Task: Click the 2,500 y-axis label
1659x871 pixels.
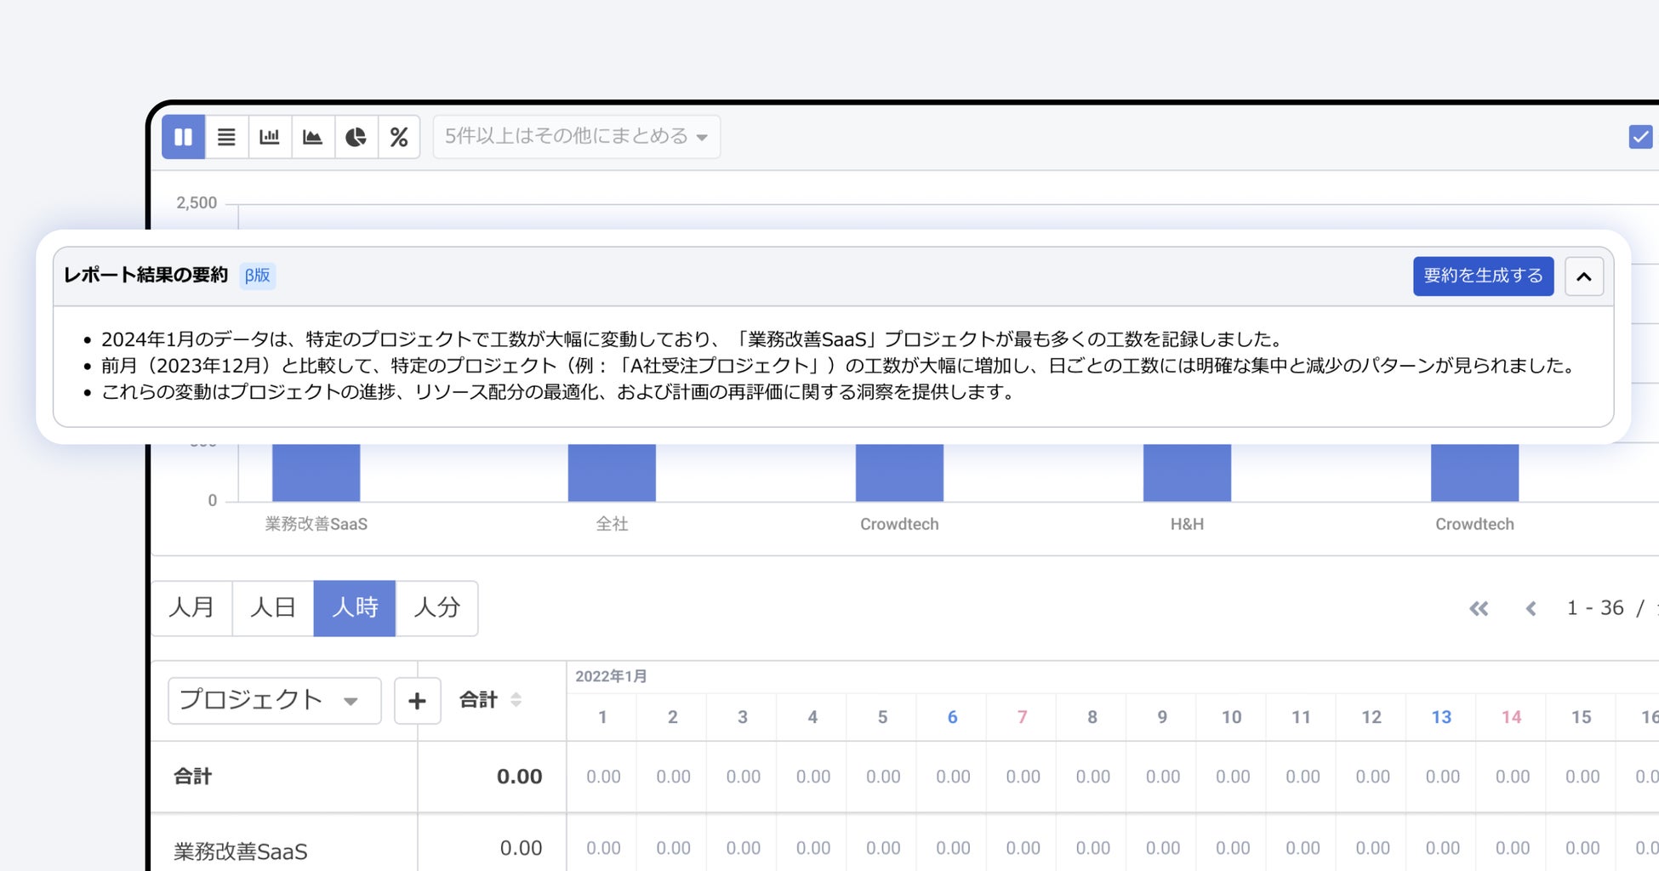Action: click(197, 202)
